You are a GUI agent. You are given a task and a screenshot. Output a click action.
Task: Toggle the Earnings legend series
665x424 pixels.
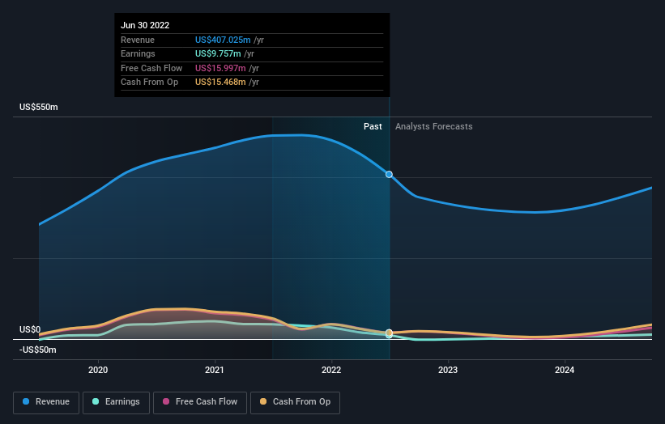pos(116,402)
